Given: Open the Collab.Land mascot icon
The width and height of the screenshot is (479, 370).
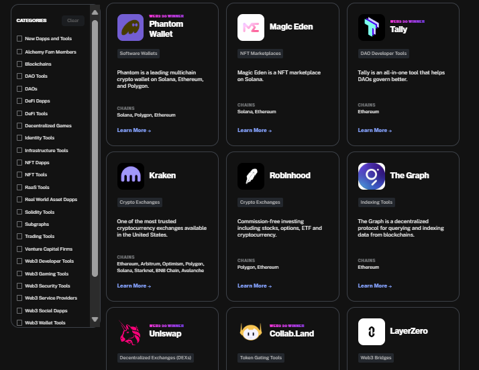Looking at the screenshot, I should click(x=251, y=332).
